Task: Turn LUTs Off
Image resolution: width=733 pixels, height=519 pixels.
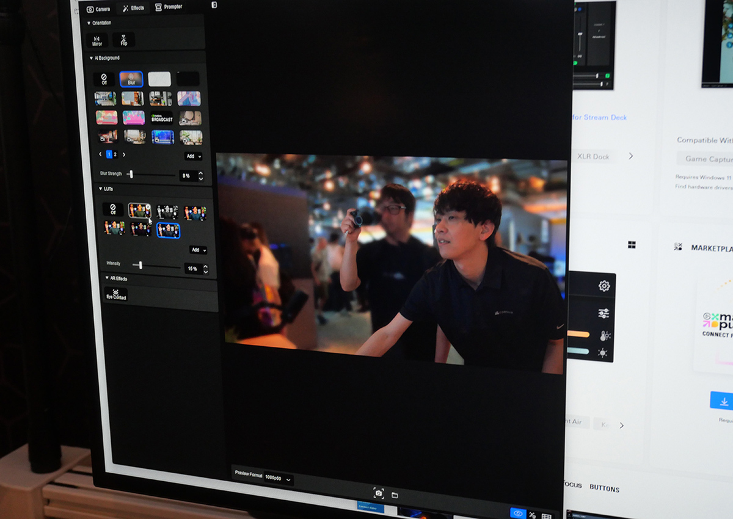Action: pyautogui.click(x=112, y=210)
